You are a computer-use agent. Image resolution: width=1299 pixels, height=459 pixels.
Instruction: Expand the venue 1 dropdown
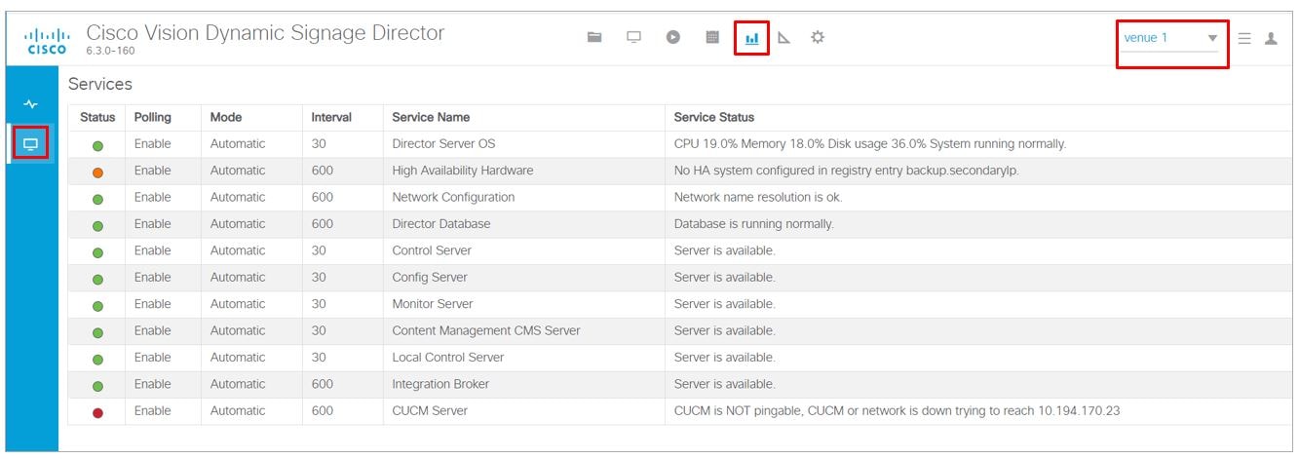tap(1212, 39)
